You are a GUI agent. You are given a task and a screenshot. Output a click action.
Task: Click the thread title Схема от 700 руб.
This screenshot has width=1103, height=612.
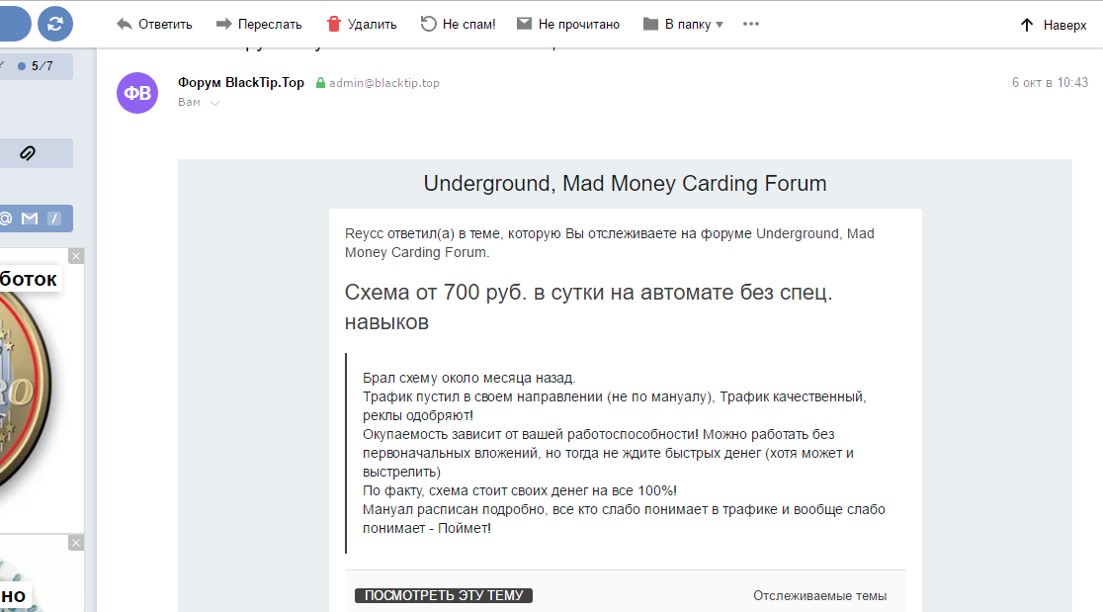tap(588, 306)
